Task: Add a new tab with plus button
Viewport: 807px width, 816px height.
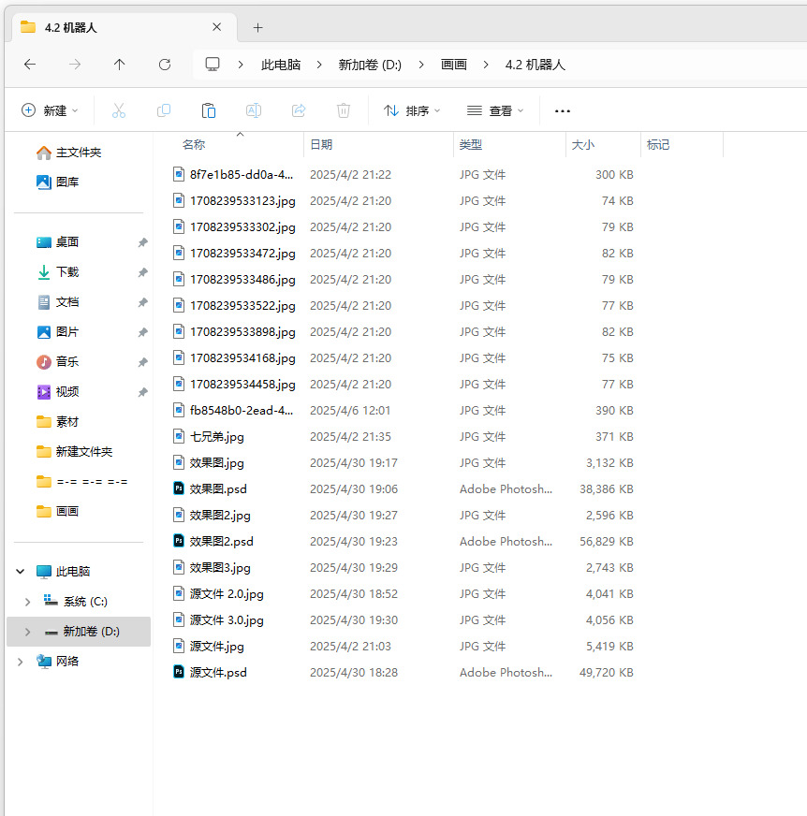Action: [257, 28]
